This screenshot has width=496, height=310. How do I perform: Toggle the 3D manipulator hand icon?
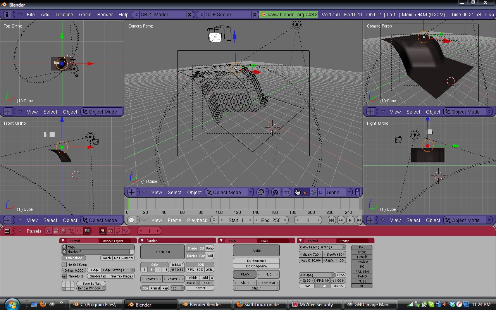click(x=297, y=192)
